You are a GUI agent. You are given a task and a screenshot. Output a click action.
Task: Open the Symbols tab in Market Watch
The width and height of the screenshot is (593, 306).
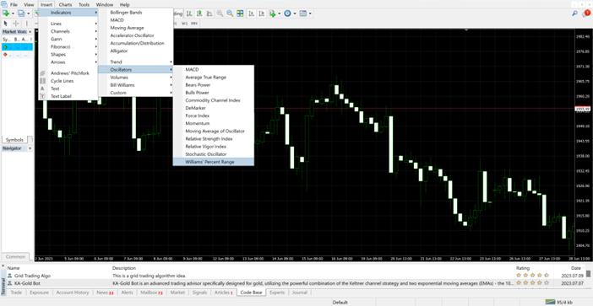[14, 140]
